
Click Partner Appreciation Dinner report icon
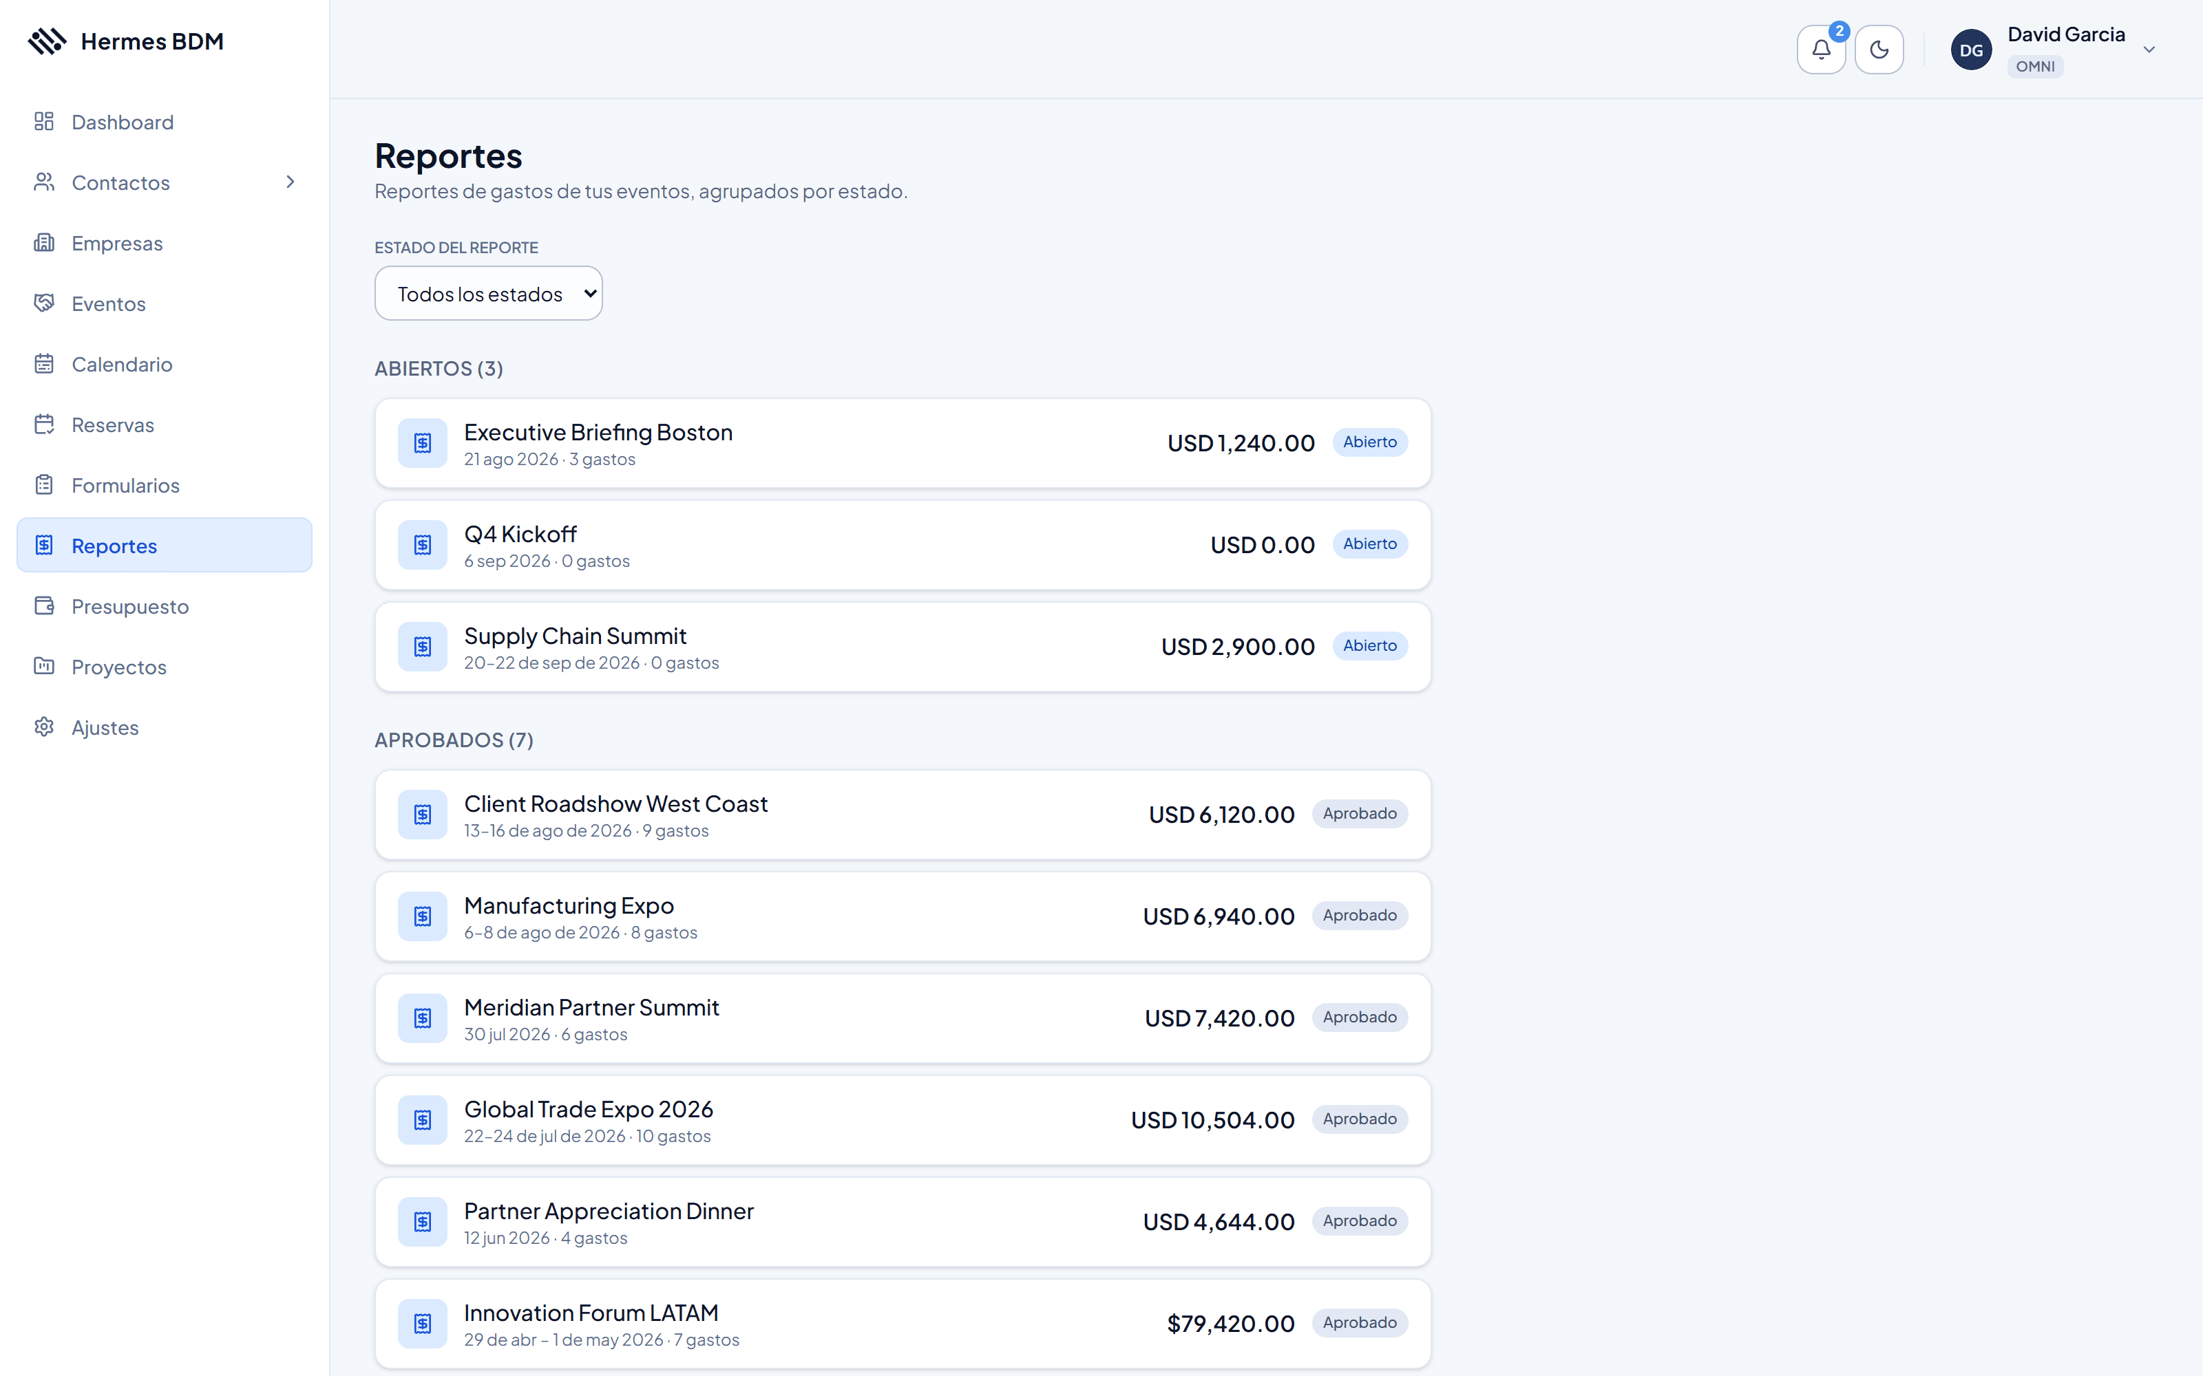(423, 1222)
